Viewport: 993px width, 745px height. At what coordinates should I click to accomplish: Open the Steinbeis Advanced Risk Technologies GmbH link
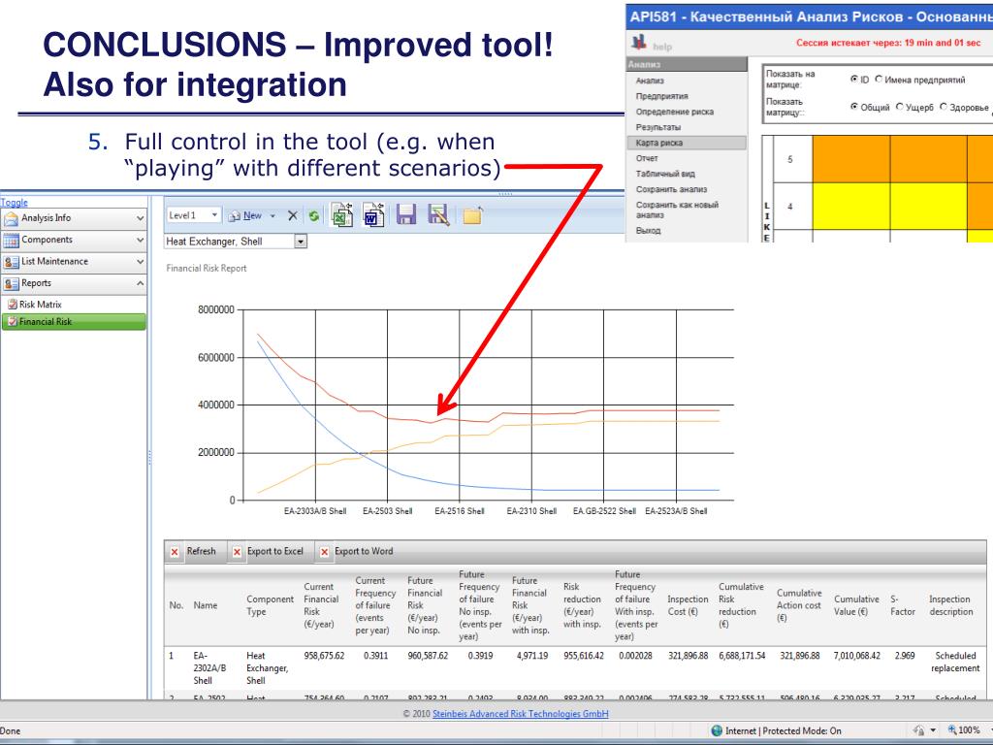pyautogui.click(x=520, y=714)
